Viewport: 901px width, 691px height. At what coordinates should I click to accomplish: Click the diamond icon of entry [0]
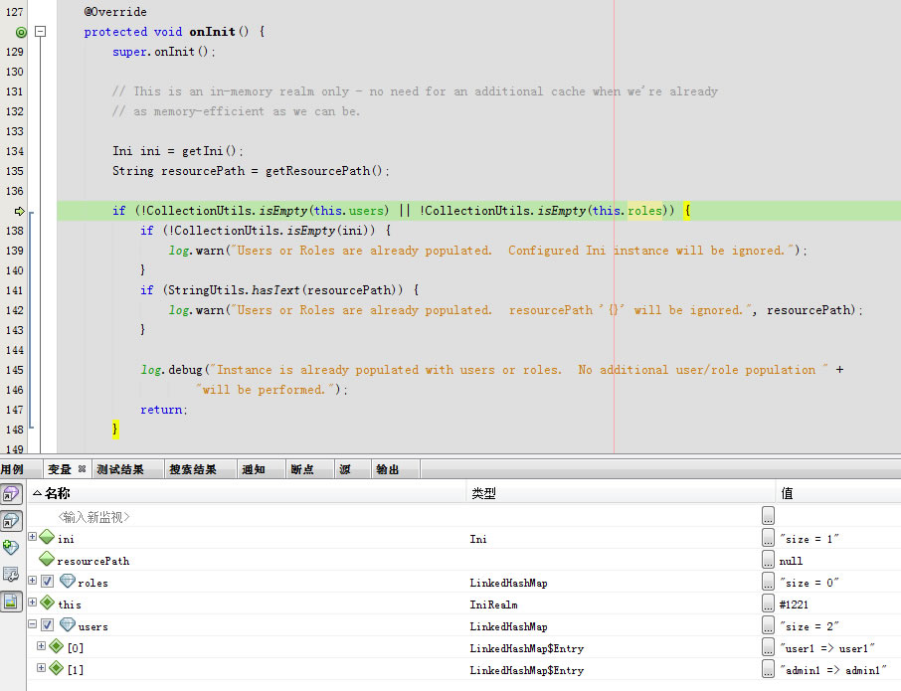click(x=57, y=647)
